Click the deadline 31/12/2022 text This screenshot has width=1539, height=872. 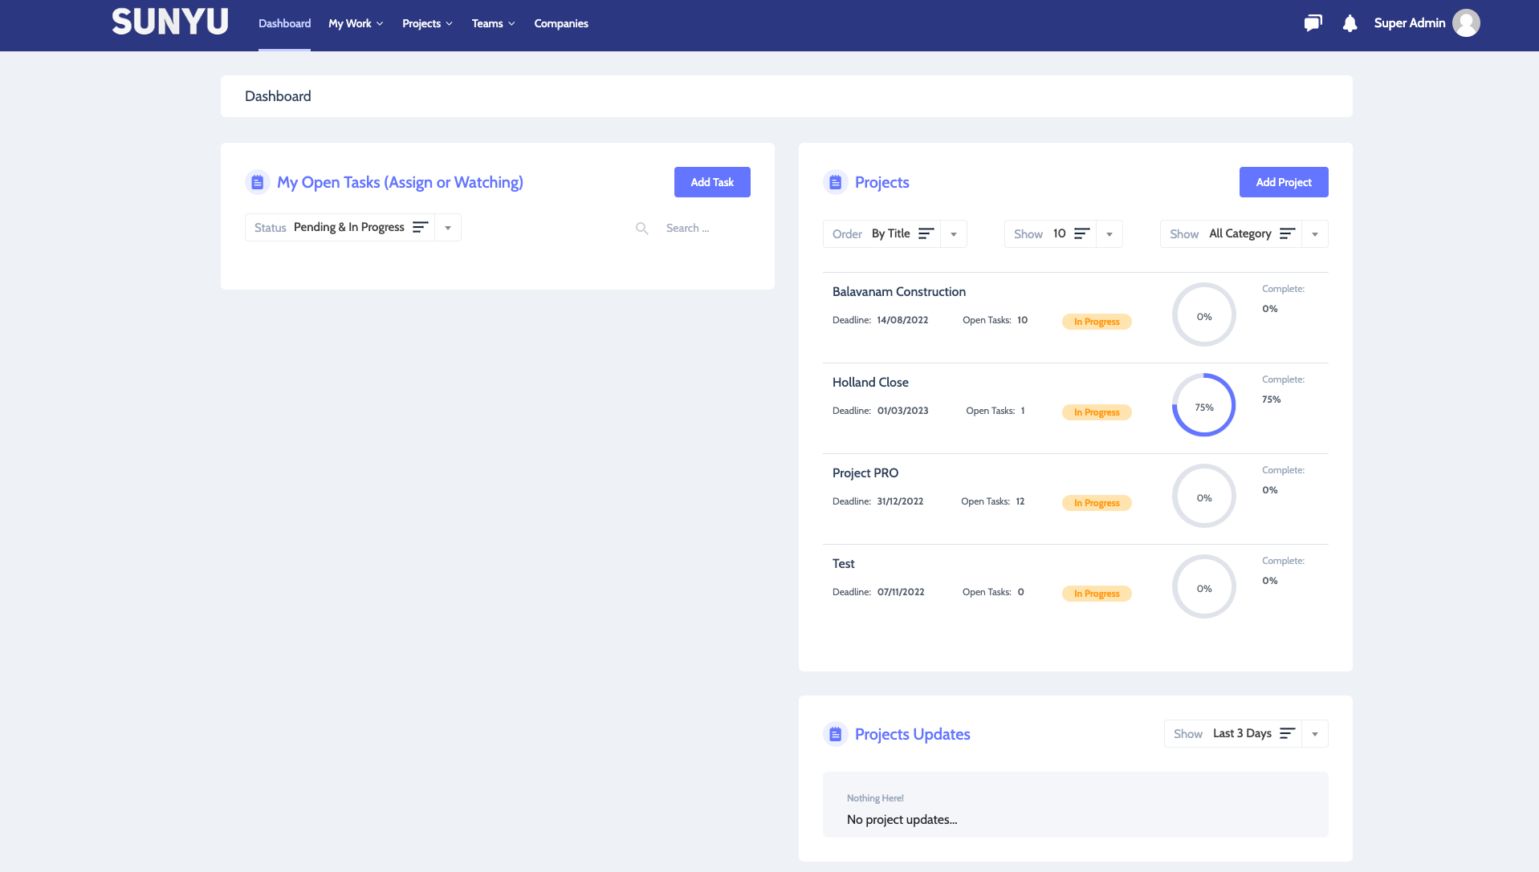(900, 501)
